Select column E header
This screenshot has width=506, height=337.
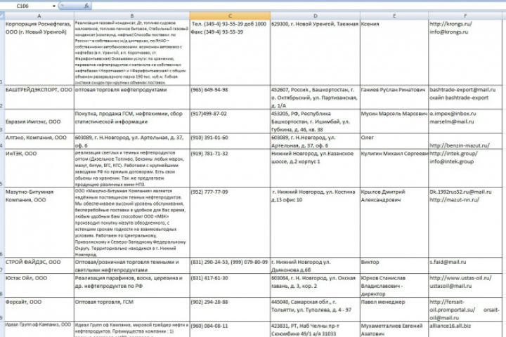tap(394, 16)
